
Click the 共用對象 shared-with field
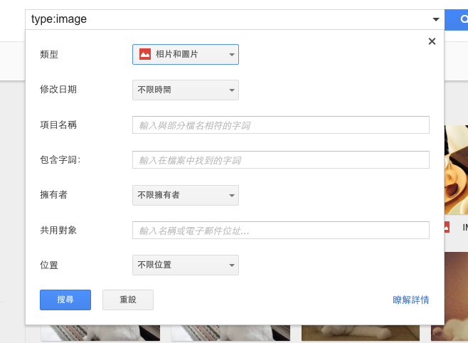click(281, 231)
